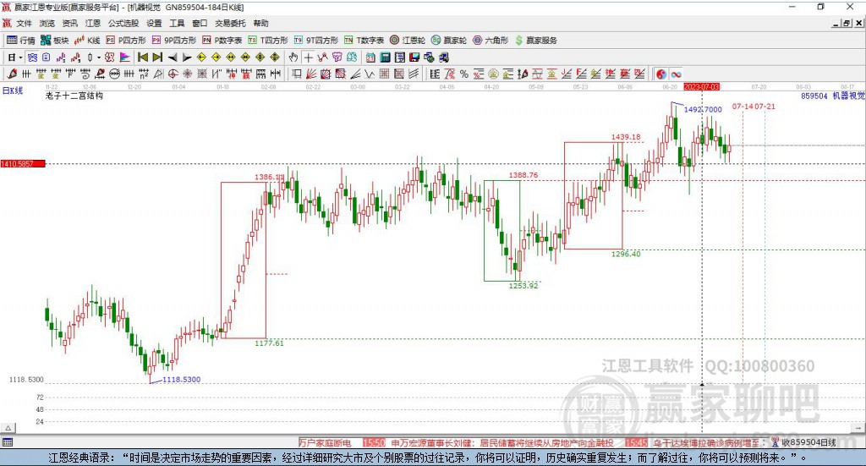
Task: Open the 六角形 hexagon tool
Action: coord(491,41)
